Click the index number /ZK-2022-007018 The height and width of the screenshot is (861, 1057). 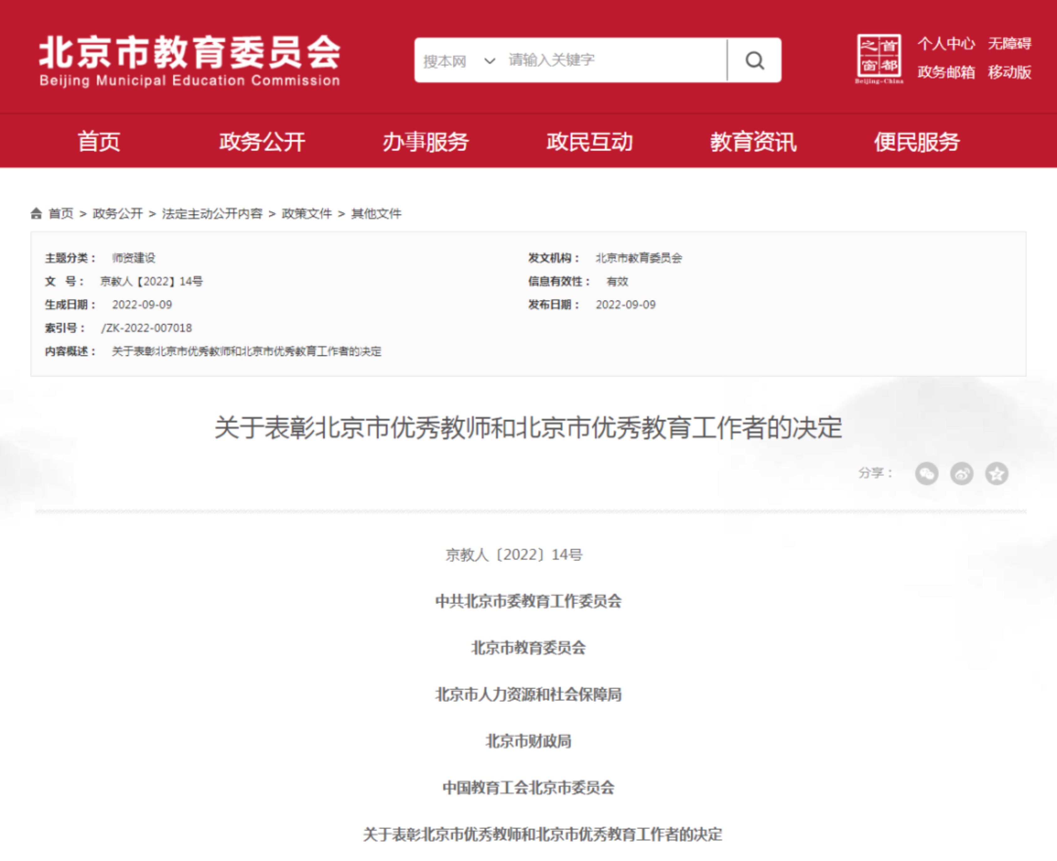click(x=147, y=328)
